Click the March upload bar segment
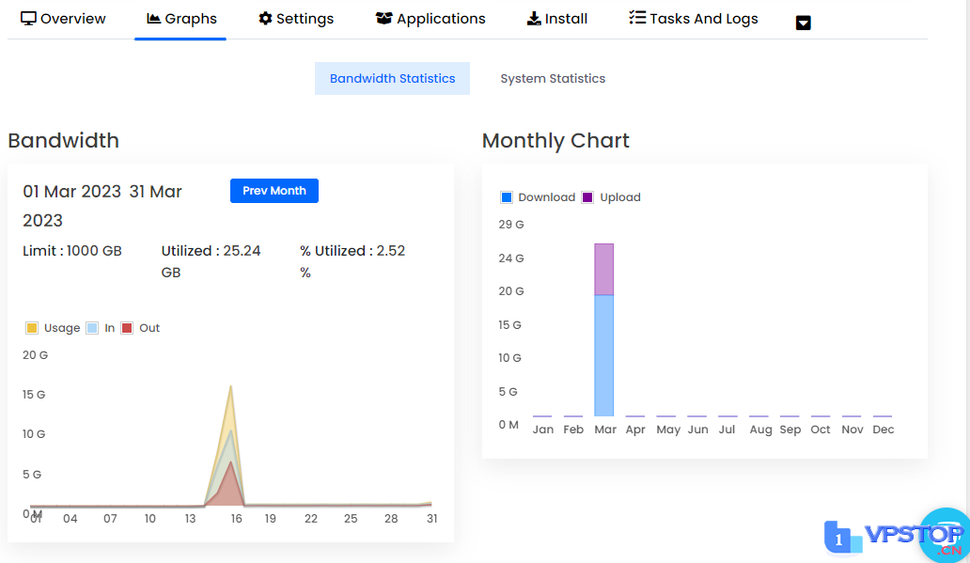 [x=603, y=269]
